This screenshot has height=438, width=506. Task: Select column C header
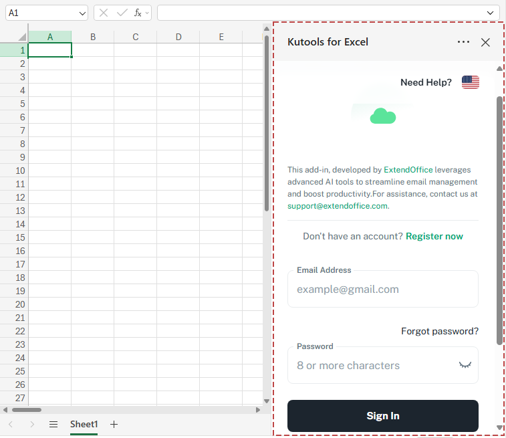(136, 37)
